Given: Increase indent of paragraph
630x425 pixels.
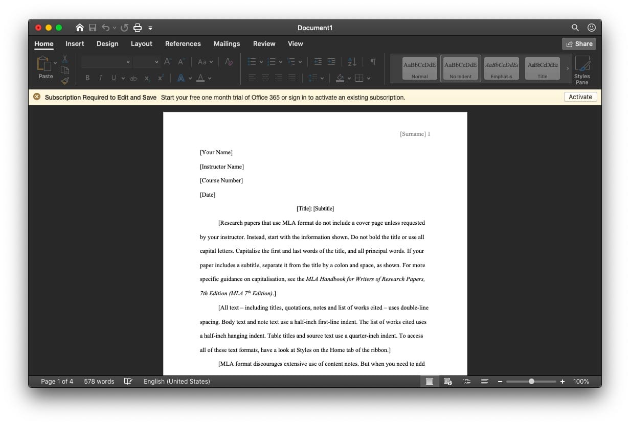Looking at the screenshot, I should coord(331,62).
